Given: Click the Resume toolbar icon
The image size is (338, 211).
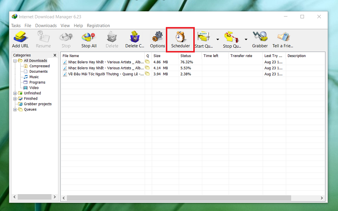Looking at the screenshot, I should [x=43, y=37].
